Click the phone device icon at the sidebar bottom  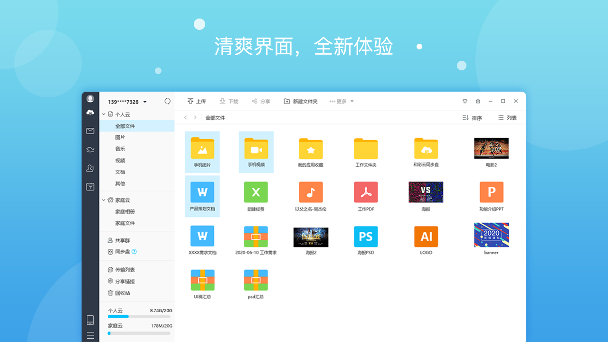coord(90,320)
